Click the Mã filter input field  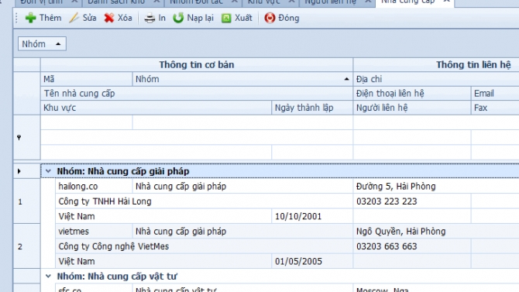click(87, 122)
